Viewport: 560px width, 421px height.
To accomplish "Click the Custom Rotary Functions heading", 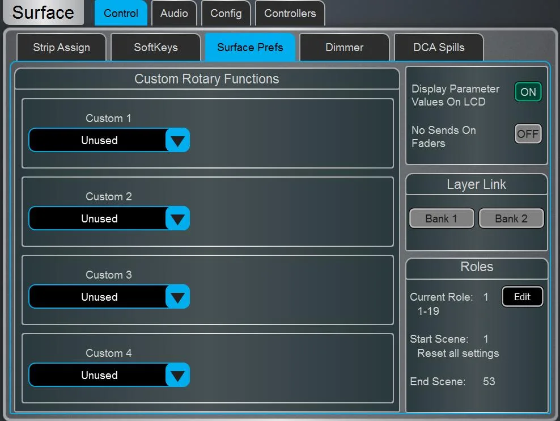I will point(206,79).
